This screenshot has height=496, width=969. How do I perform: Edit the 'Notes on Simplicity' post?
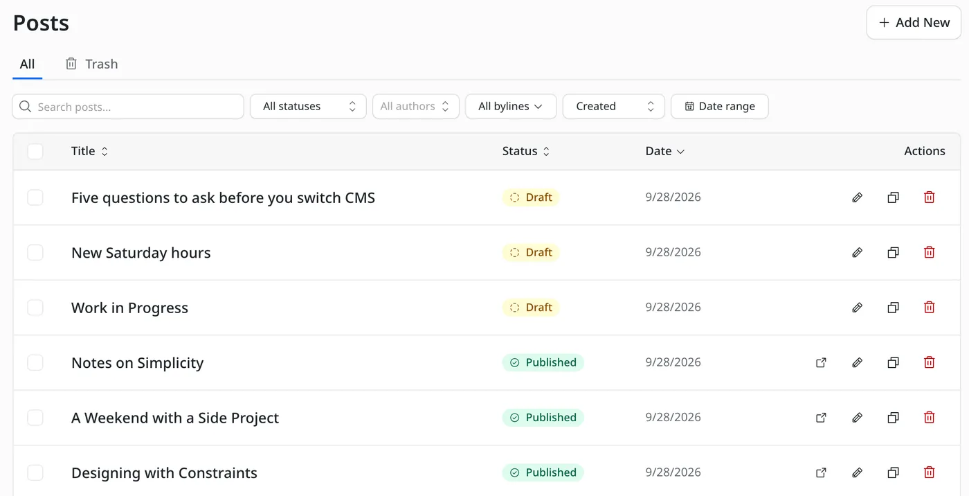pyautogui.click(x=857, y=362)
